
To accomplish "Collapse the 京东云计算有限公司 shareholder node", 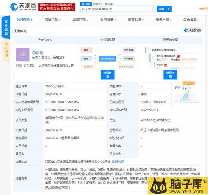I will point(154,58).
